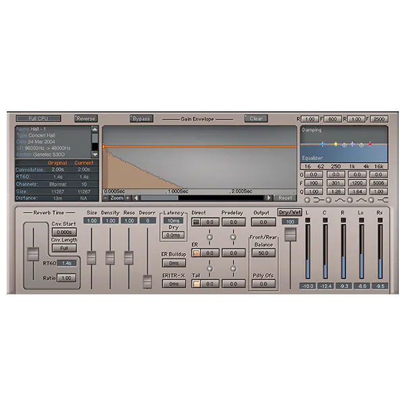
Task: Toggle the third EQ band round button
Action: pos(350,200)
